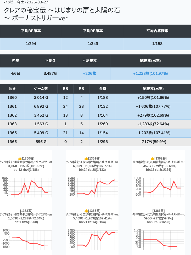This screenshot has height=255, width=191.
Task: Click the +1,238枚(101.97%) total value
Action: point(150,73)
